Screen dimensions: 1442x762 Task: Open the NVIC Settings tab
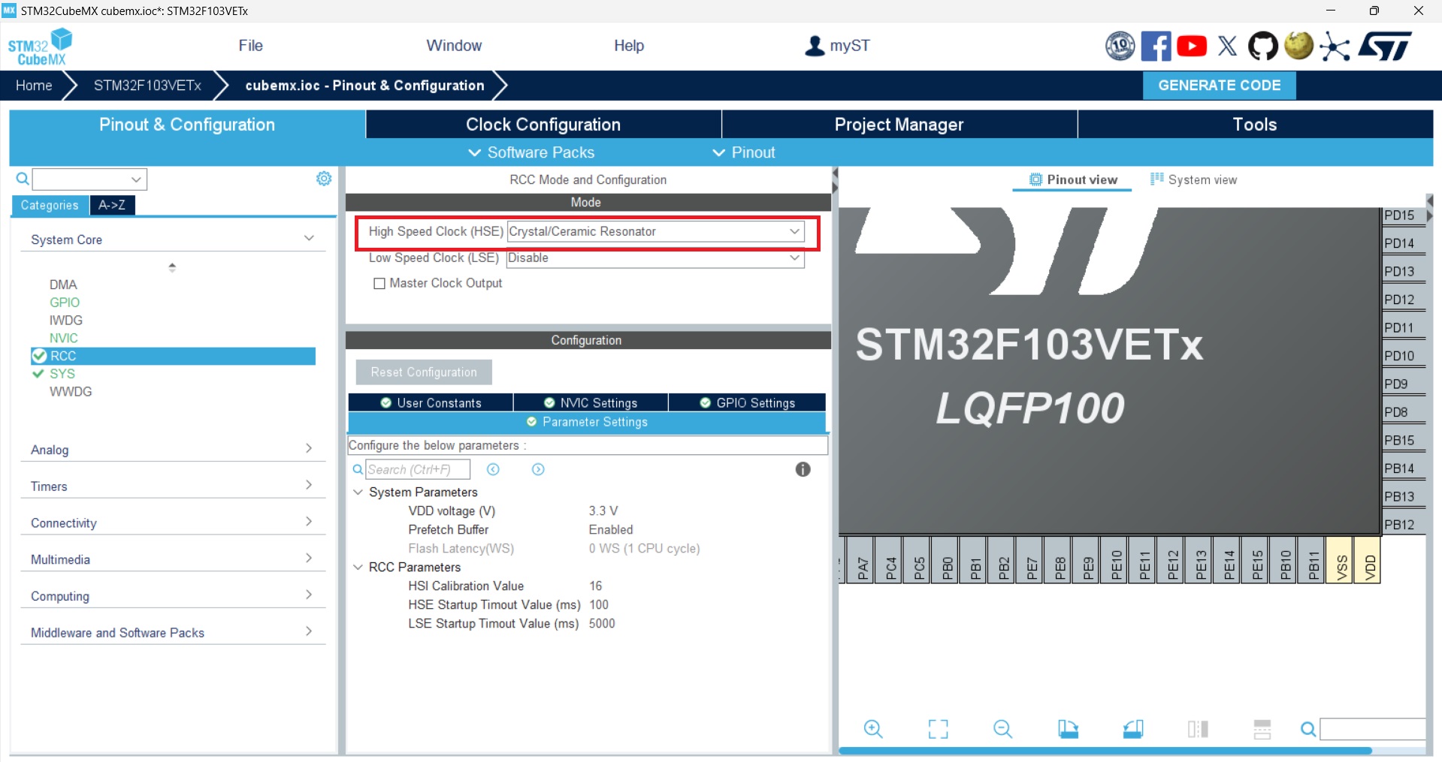click(591, 402)
